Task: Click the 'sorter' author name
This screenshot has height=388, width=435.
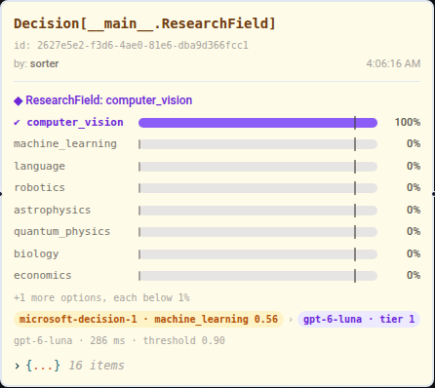Action: pyautogui.click(x=45, y=63)
